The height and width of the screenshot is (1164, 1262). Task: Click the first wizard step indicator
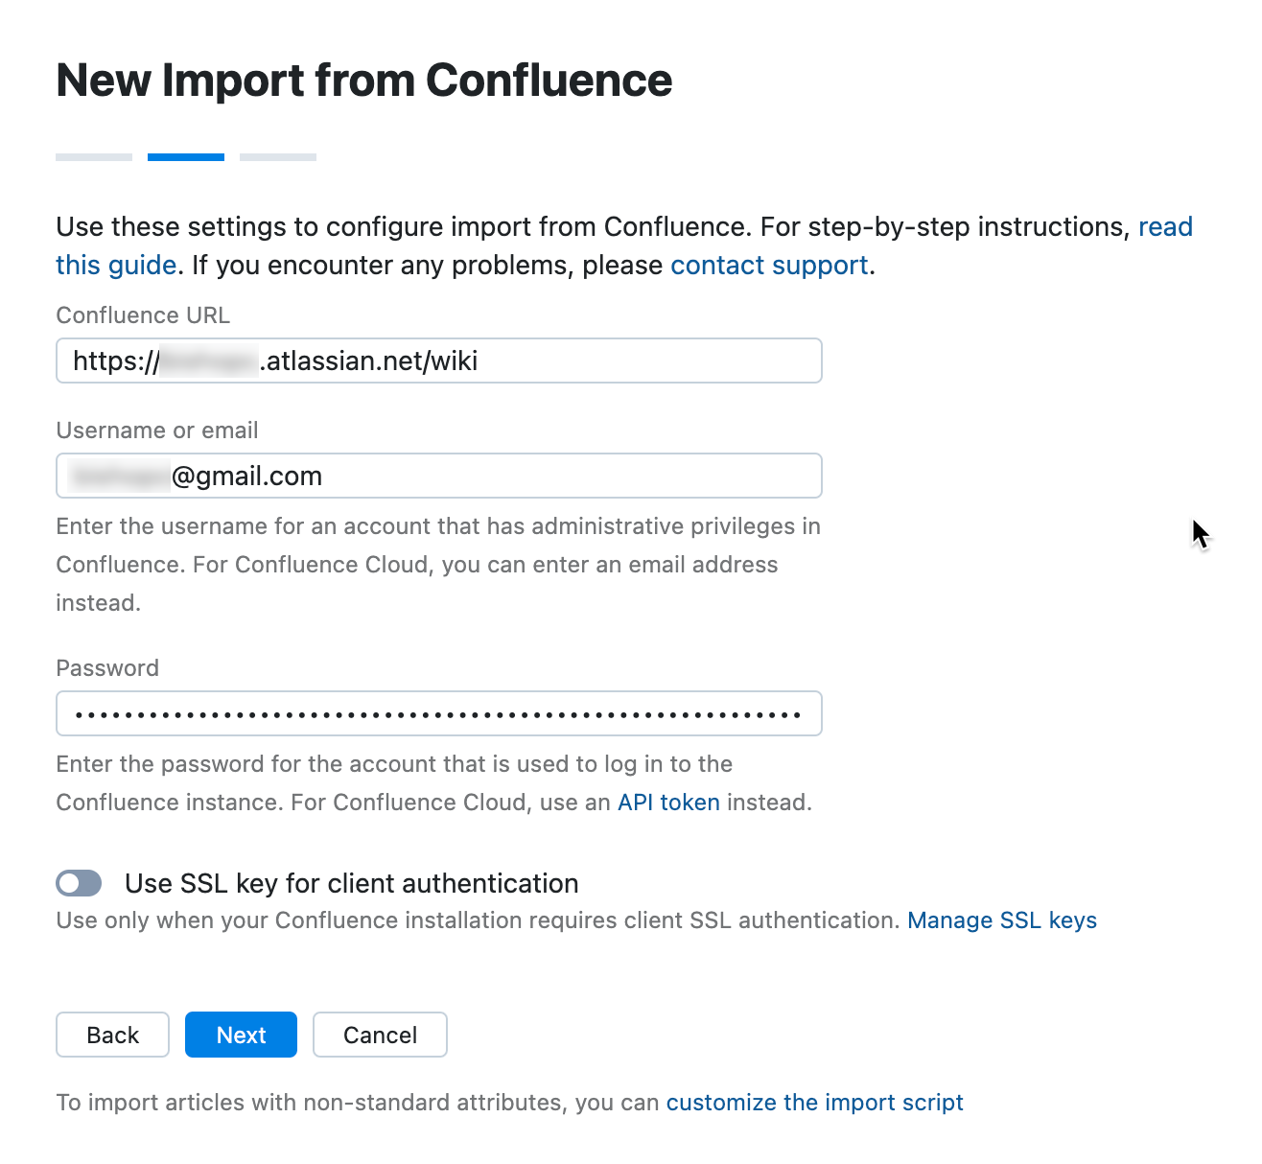94,157
